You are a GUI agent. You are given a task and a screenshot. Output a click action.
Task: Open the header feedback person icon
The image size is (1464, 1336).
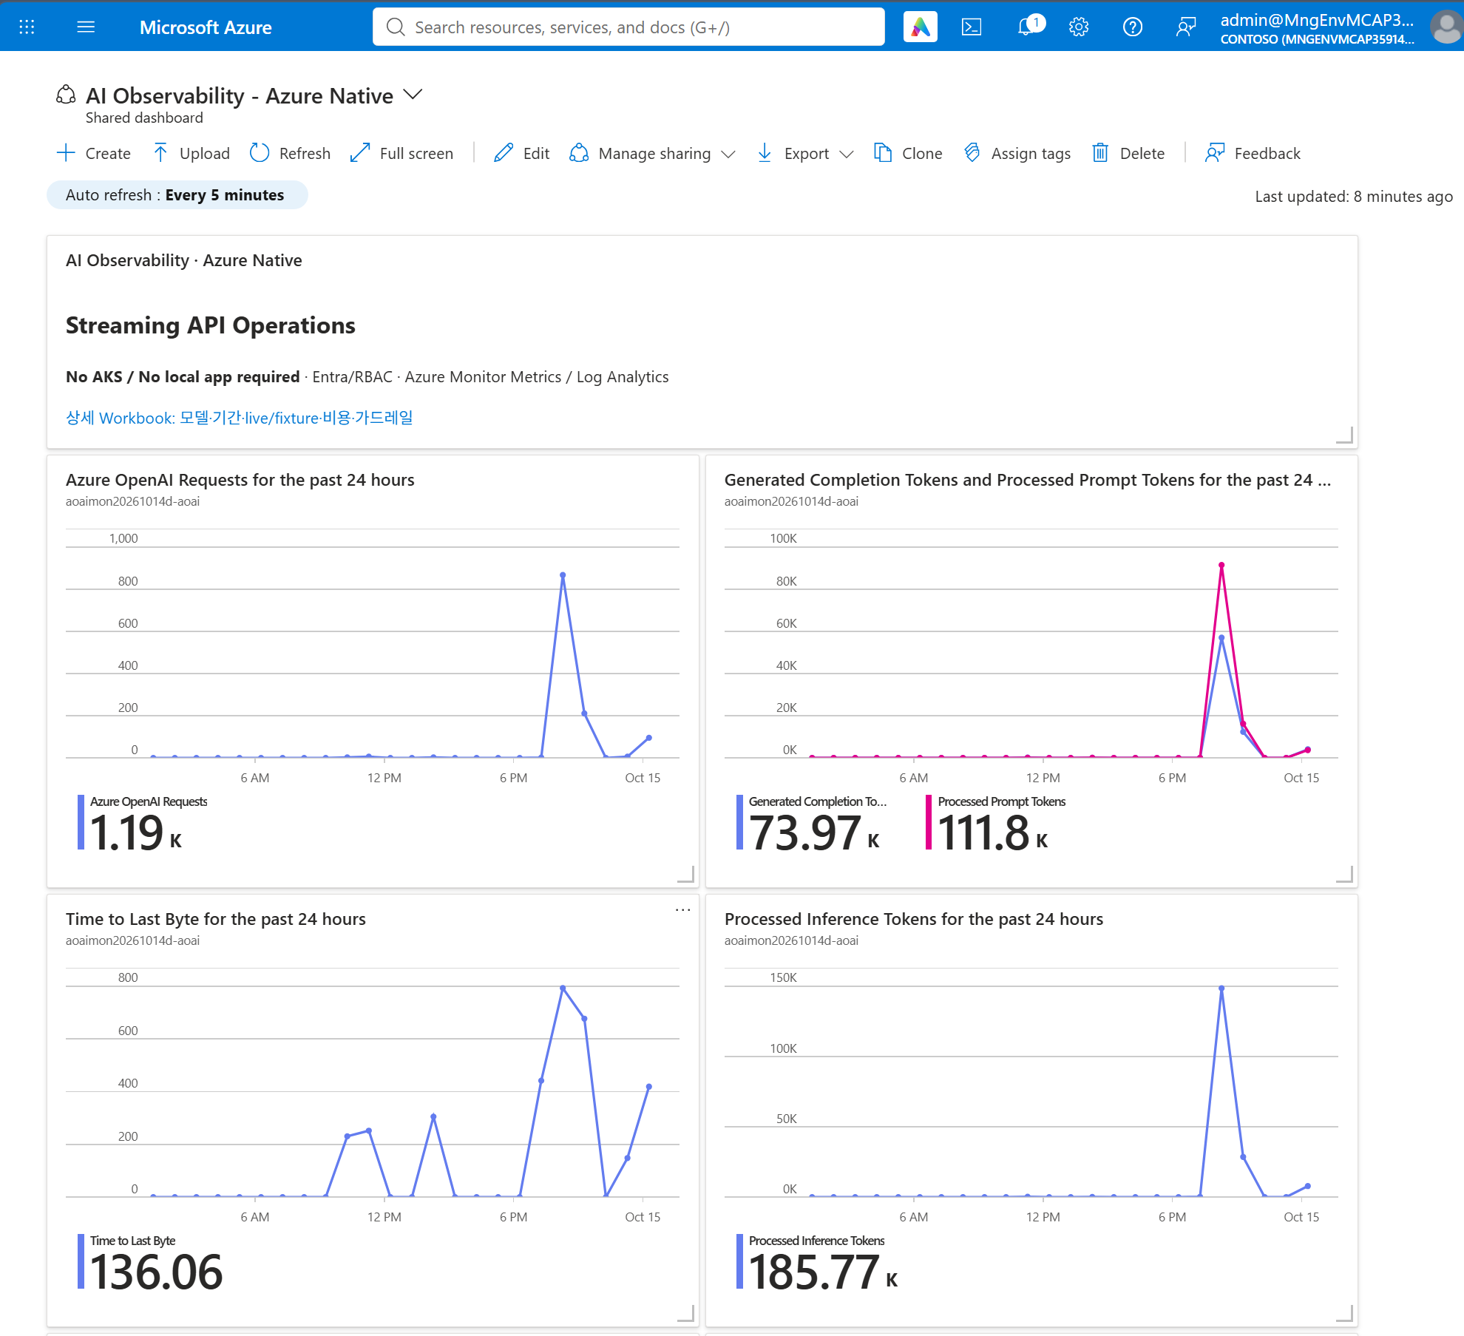pyautogui.click(x=1186, y=27)
